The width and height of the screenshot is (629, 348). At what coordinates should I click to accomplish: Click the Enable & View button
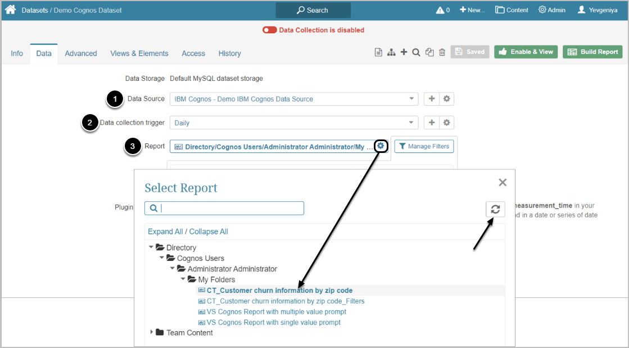(x=526, y=52)
